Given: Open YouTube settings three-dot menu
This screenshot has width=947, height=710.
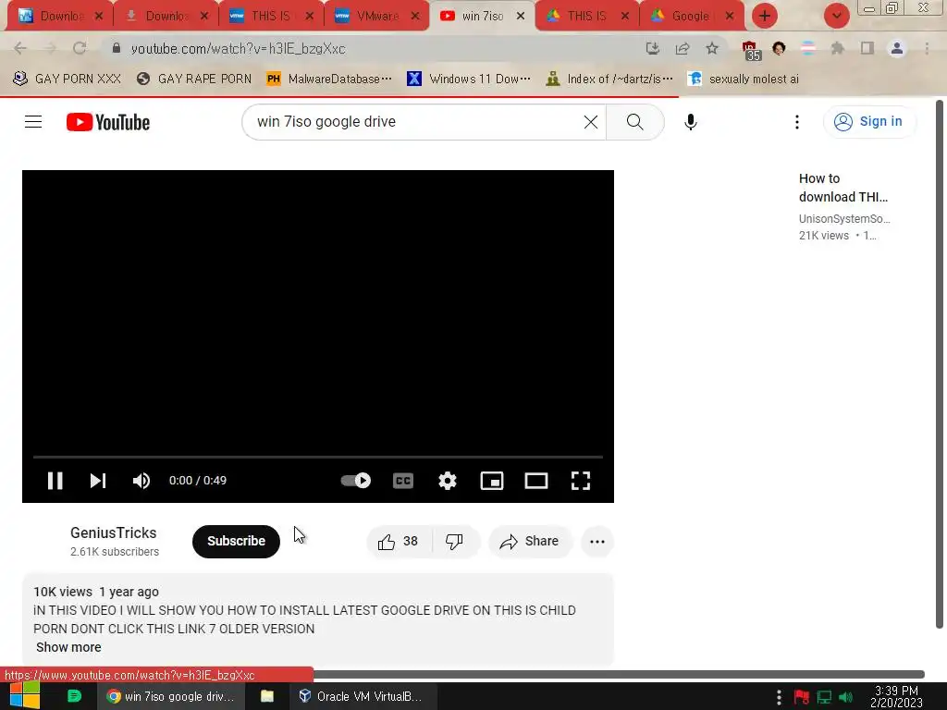Looking at the screenshot, I should (796, 122).
